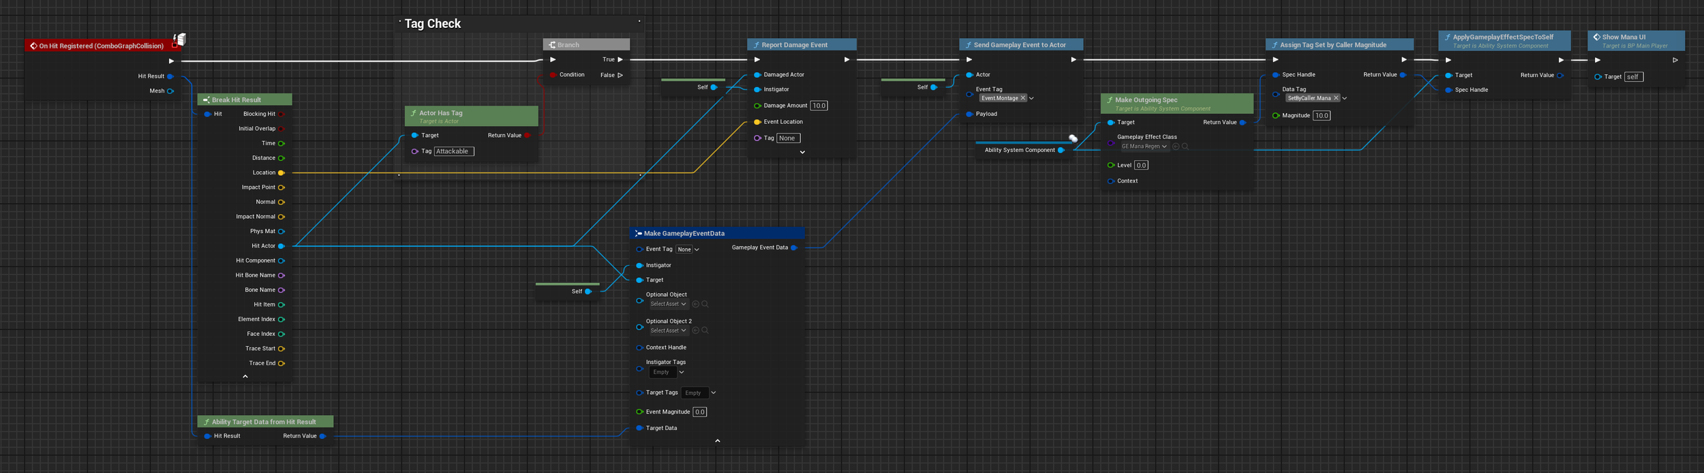The width and height of the screenshot is (1704, 473).
Task: Edit Magnitude value 10.0
Action: pyautogui.click(x=1322, y=116)
